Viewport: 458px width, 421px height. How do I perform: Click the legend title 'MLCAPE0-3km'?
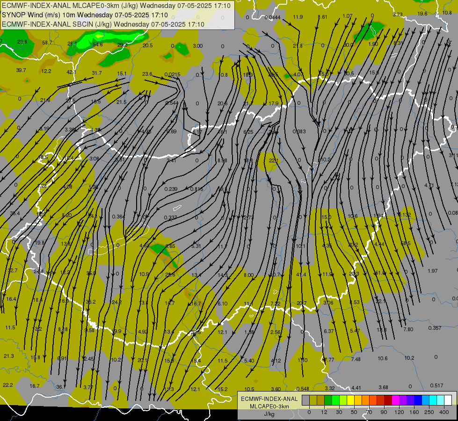269,406
